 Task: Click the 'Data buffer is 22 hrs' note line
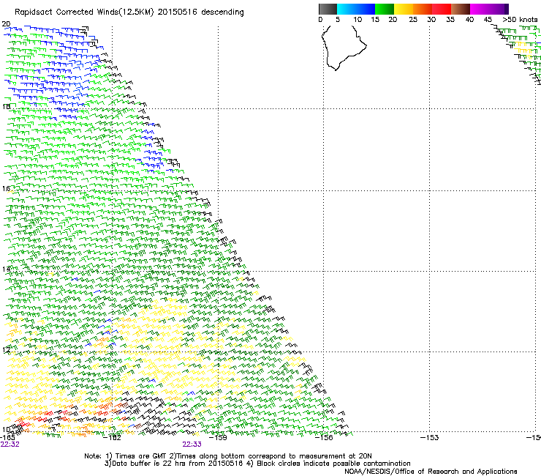(257, 464)
